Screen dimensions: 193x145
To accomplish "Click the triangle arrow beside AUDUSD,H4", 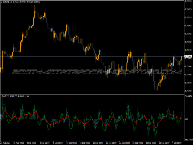I will coord(1,2).
